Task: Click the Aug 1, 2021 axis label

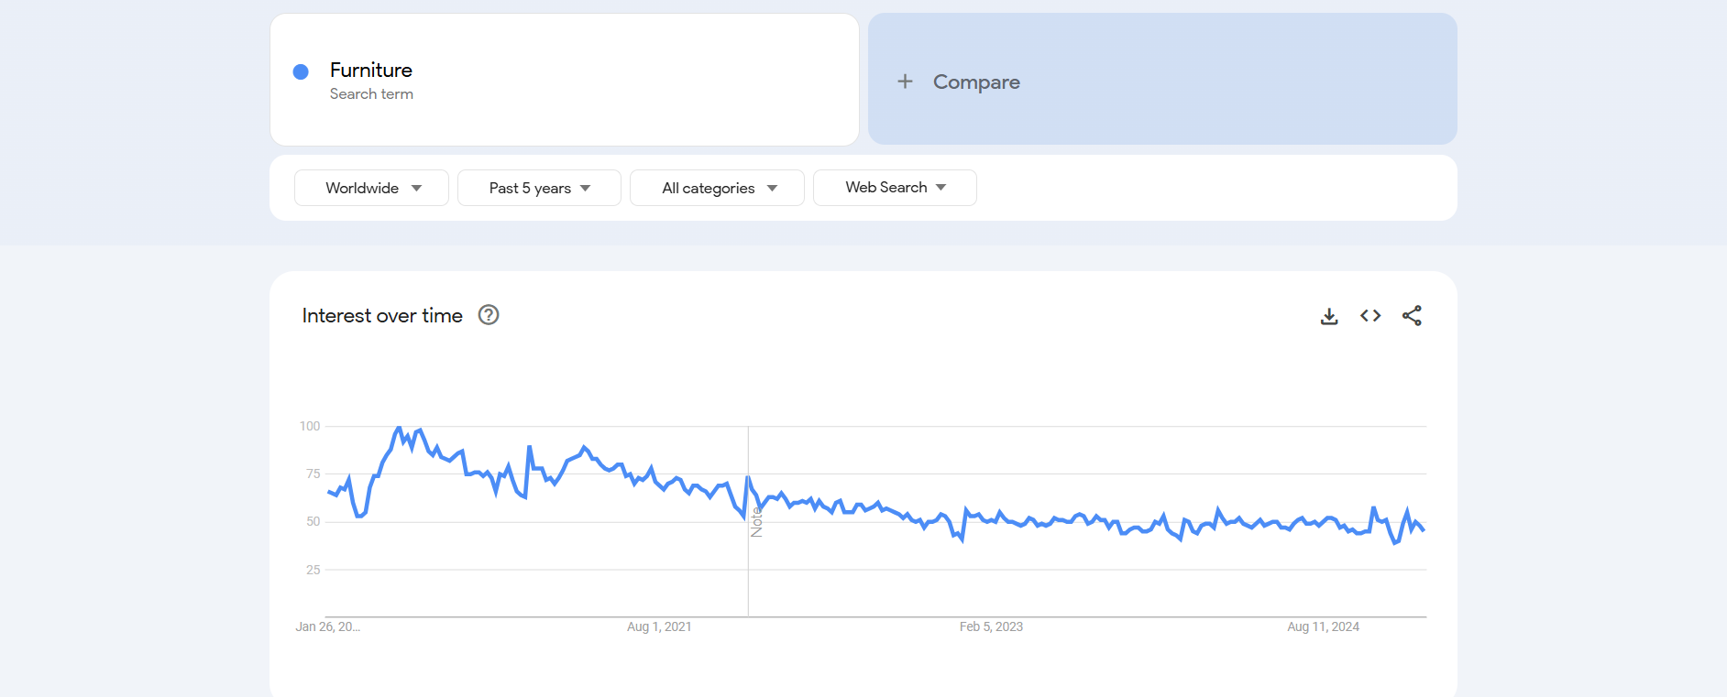Action: [x=659, y=626]
